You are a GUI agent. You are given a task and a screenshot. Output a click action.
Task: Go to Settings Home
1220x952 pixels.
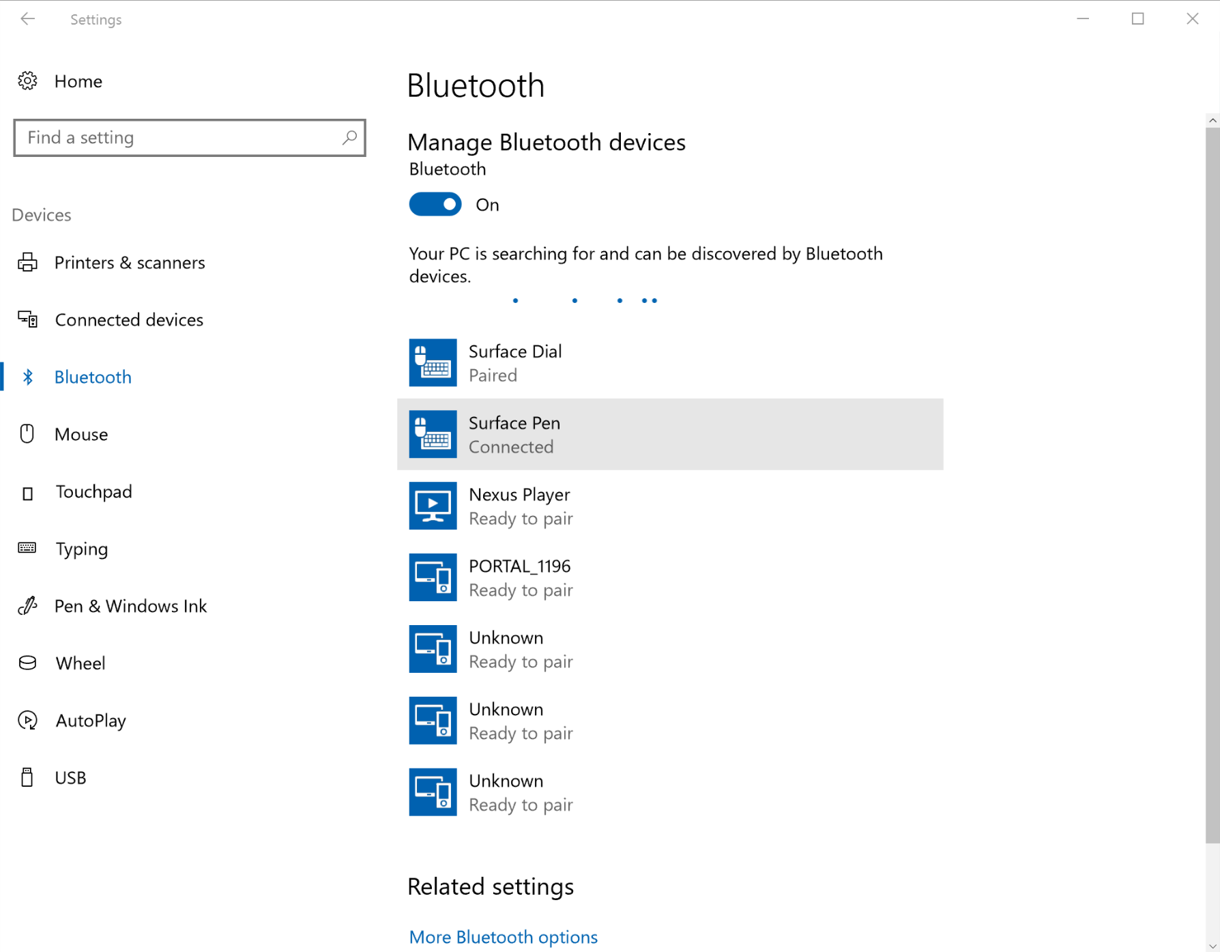[78, 81]
